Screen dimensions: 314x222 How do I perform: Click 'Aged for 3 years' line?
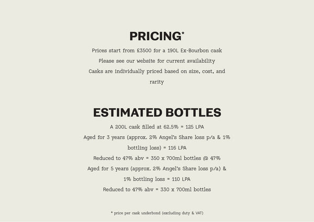coord(157,137)
